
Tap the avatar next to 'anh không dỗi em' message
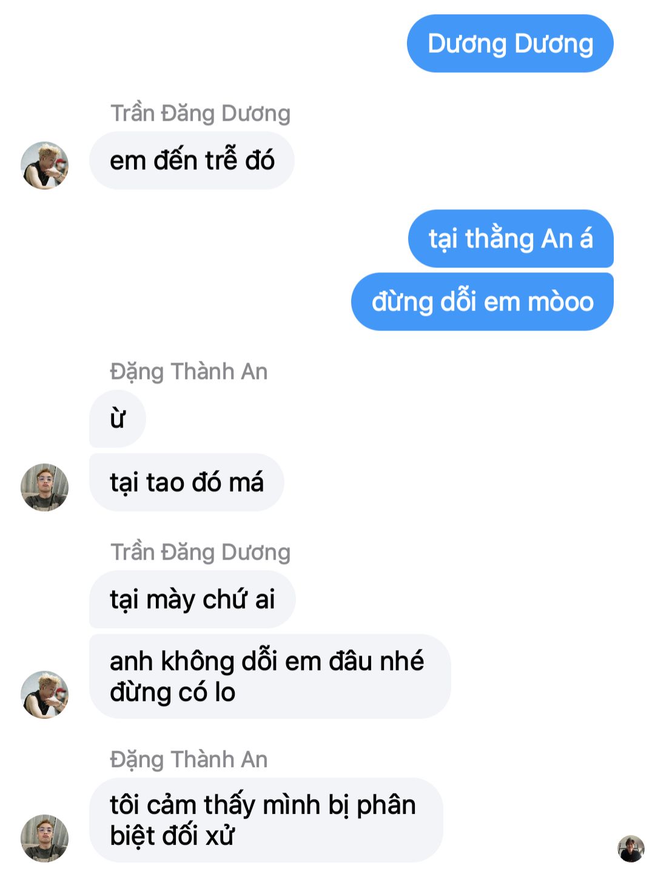(x=44, y=694)
